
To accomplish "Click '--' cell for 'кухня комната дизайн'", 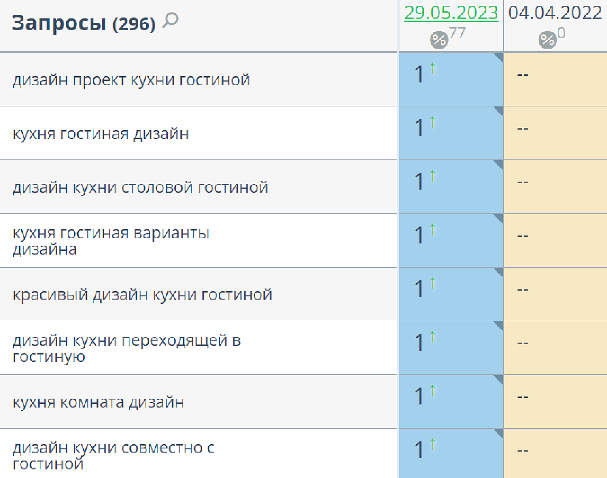I will (x=555, y=402).
